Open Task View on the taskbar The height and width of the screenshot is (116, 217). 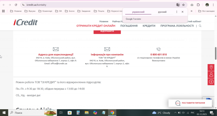point(61,113)
